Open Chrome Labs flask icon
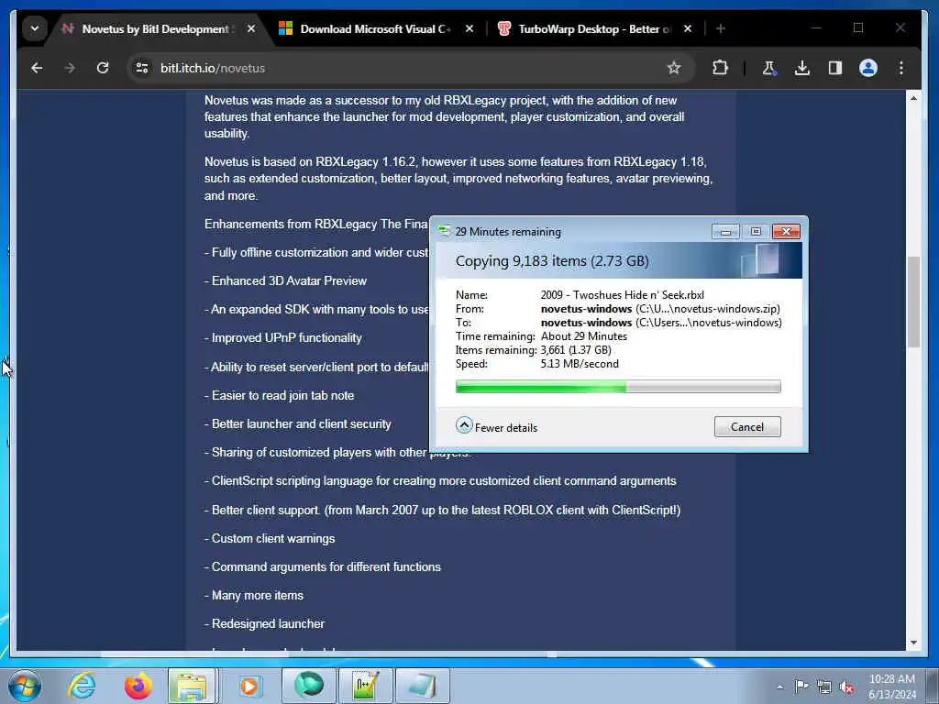Image resolution: width=939 pixels, height=704 pixels. tap(769, 68)
